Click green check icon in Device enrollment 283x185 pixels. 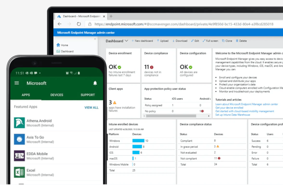click(119, 67)
